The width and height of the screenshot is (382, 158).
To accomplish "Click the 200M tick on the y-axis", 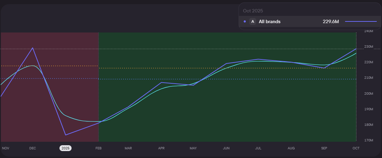I will pyautogui.click(x=369, y=93).
